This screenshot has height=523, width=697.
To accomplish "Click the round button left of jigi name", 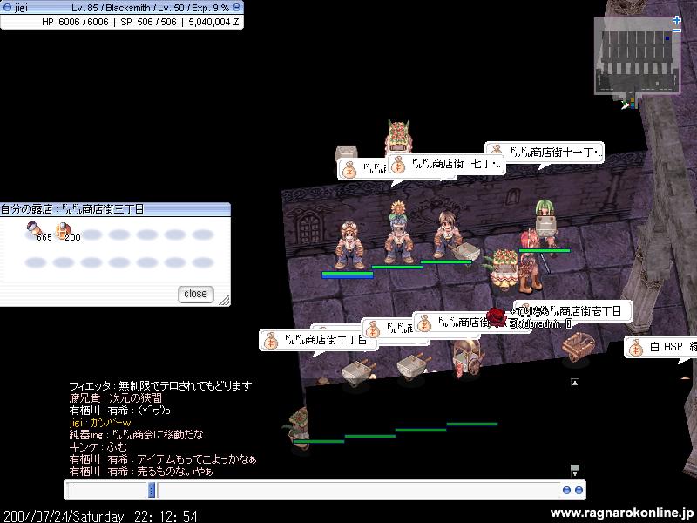I will (x=7, y=8).
